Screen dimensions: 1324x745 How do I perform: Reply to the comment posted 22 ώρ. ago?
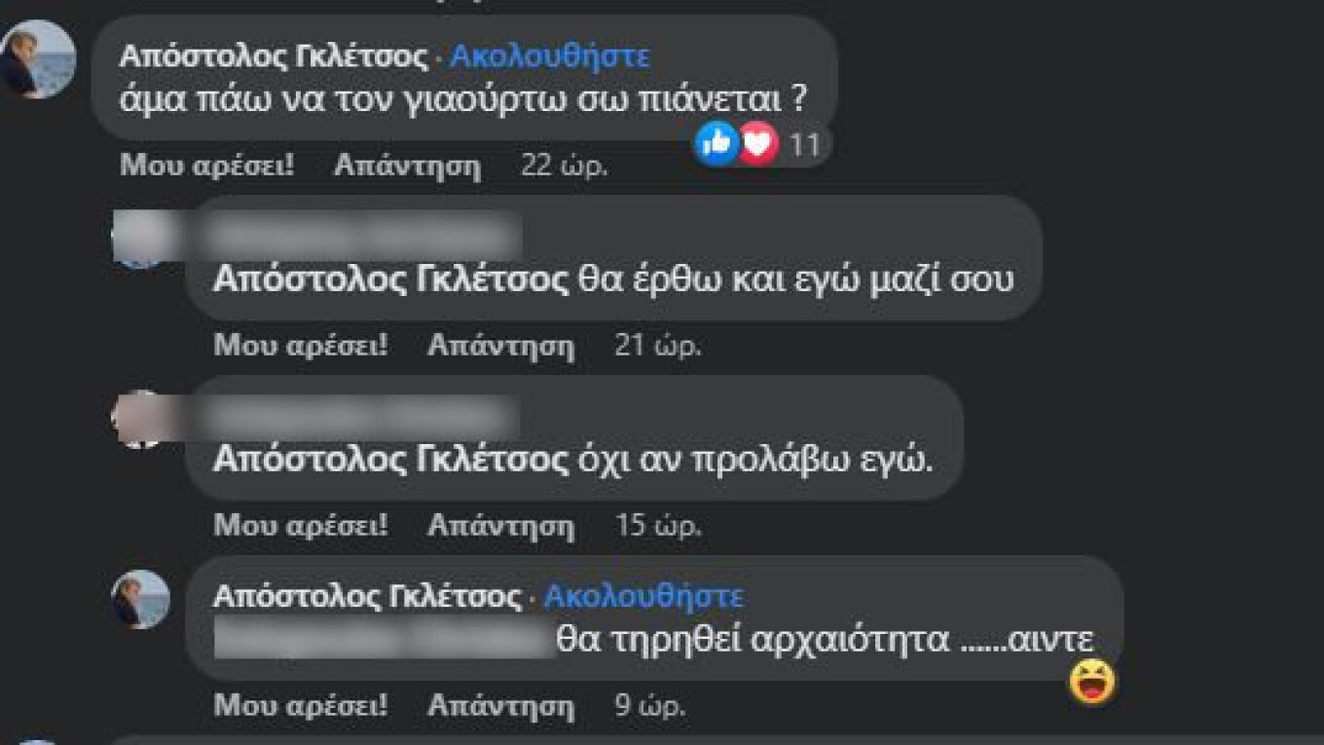click(x=407, y=166)
